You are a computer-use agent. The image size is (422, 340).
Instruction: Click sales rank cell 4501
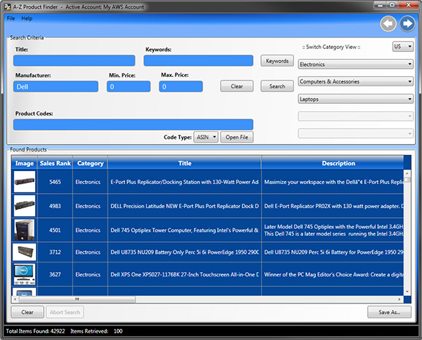click(x=55, y=230)
